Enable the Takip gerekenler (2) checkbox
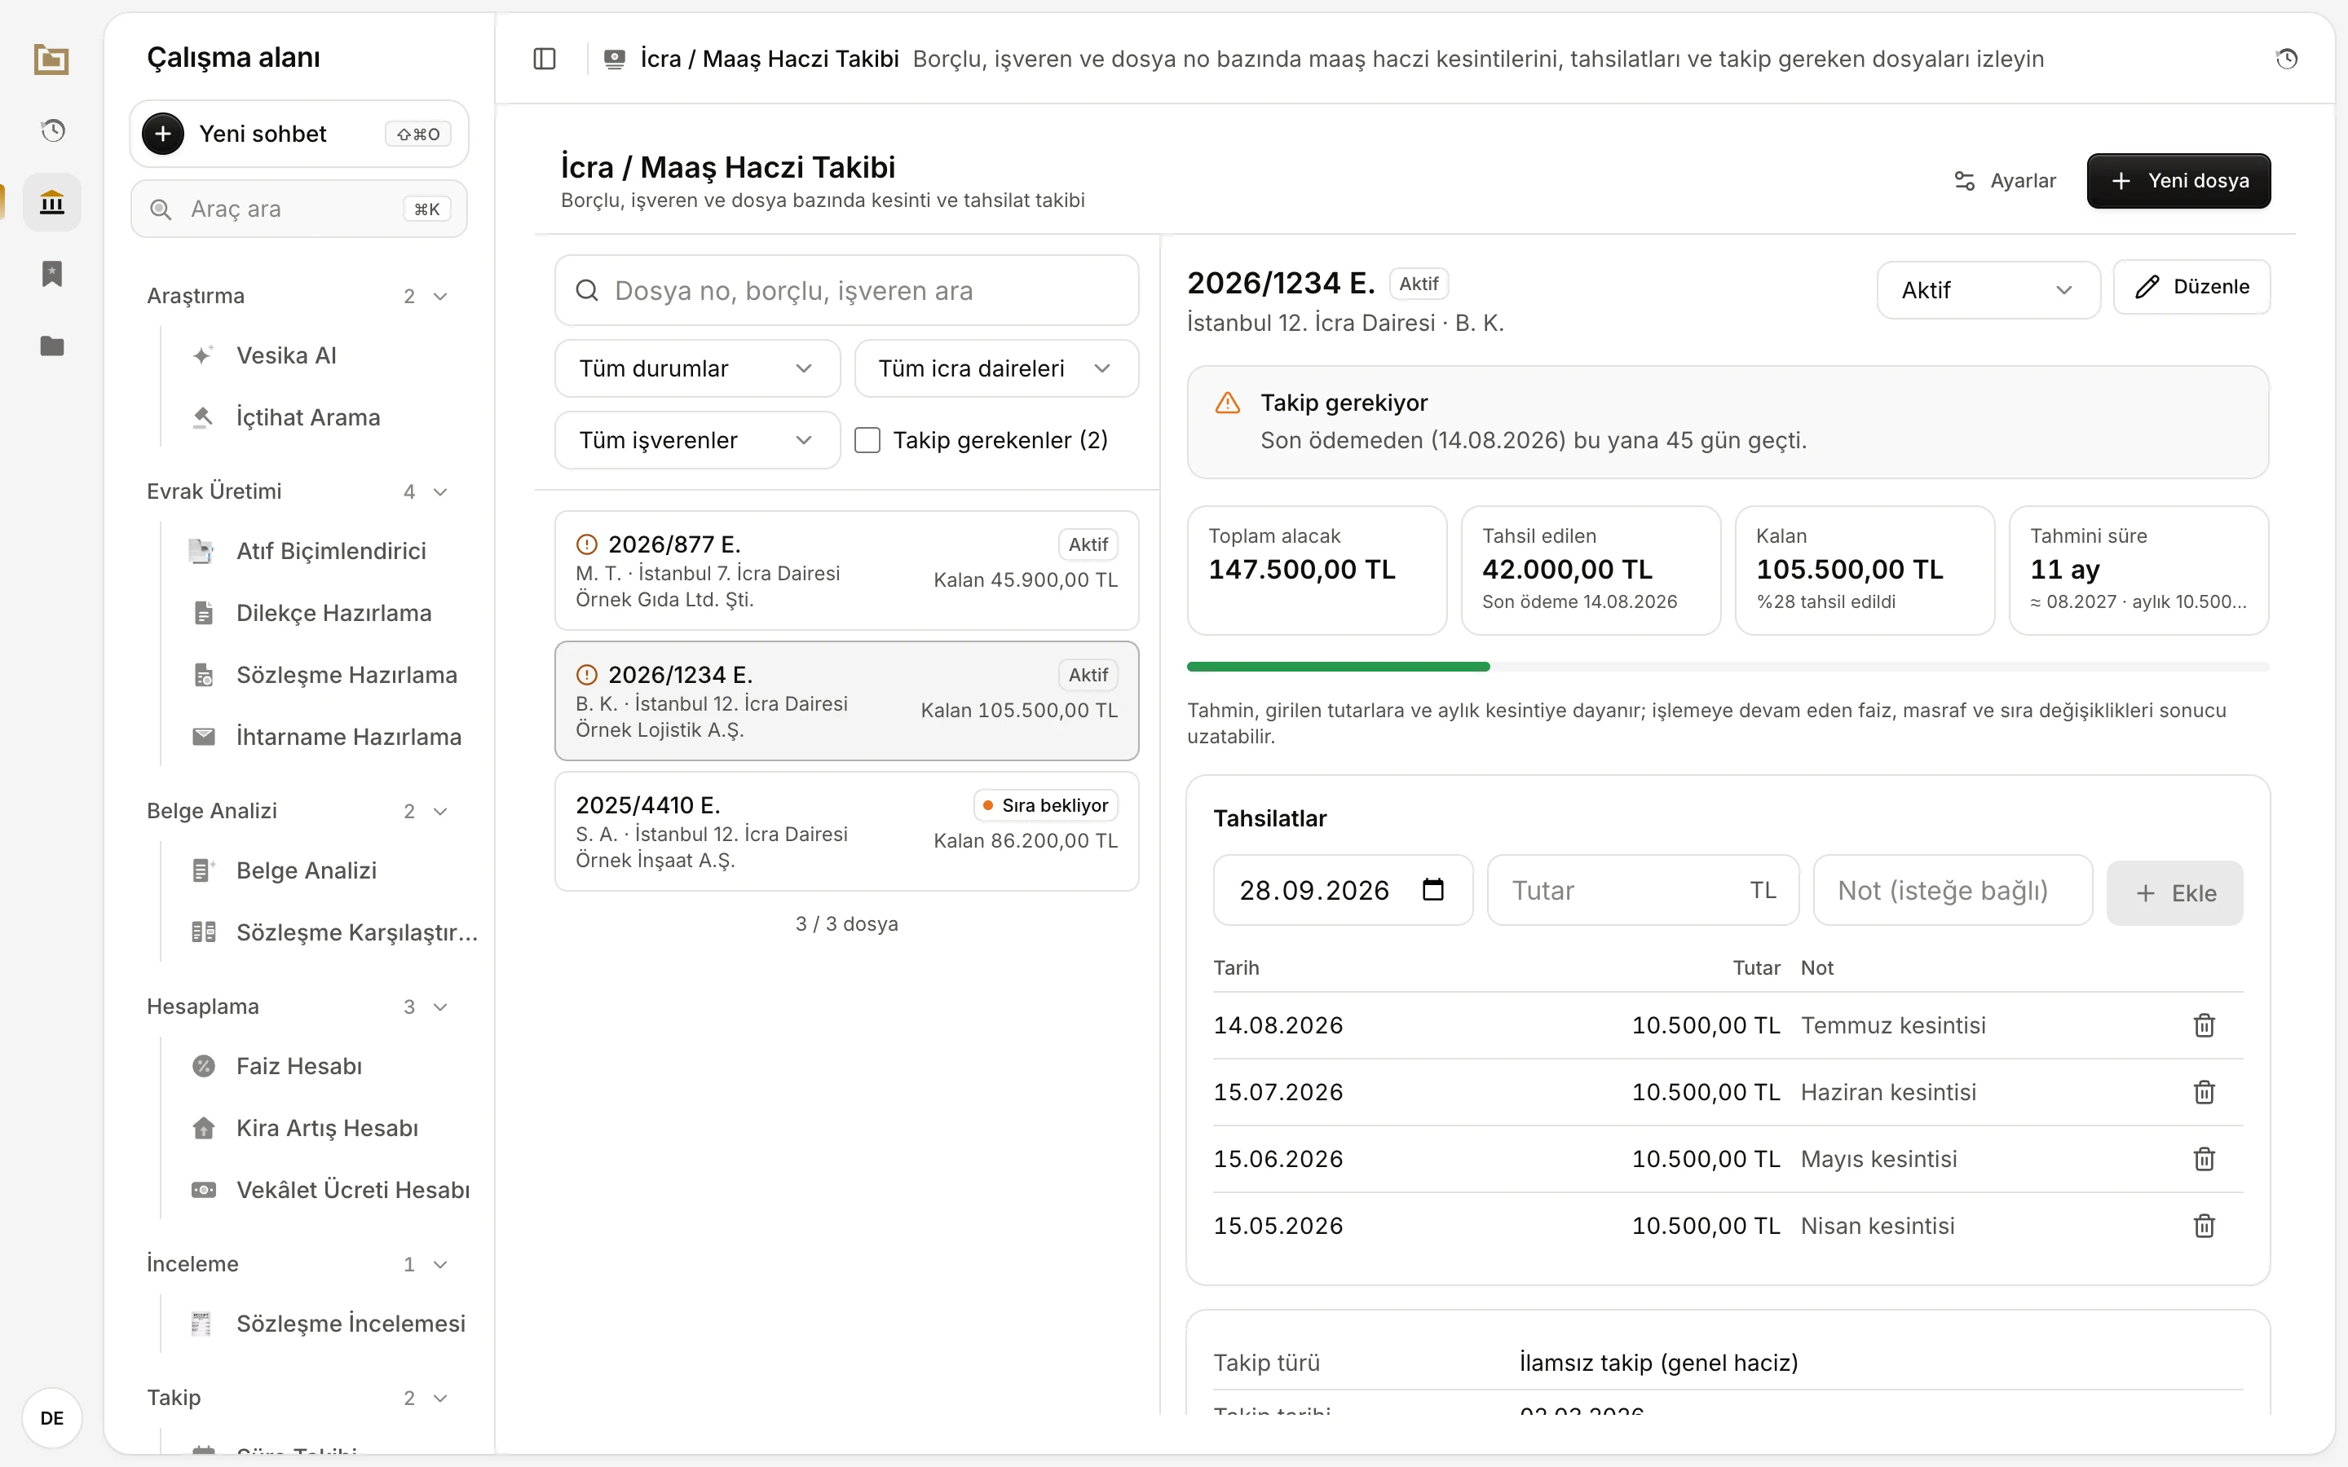 point(867,440)
